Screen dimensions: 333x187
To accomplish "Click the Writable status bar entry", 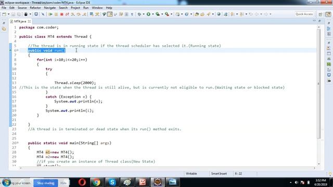I will tap(191, 173).
